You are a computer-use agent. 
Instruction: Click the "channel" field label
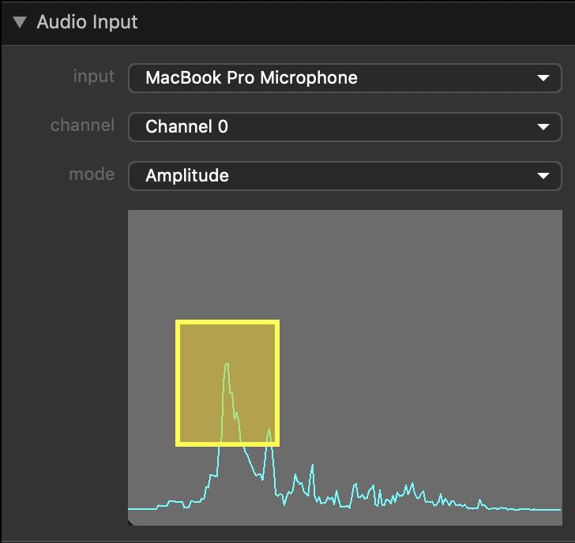(x=82, y=125)
